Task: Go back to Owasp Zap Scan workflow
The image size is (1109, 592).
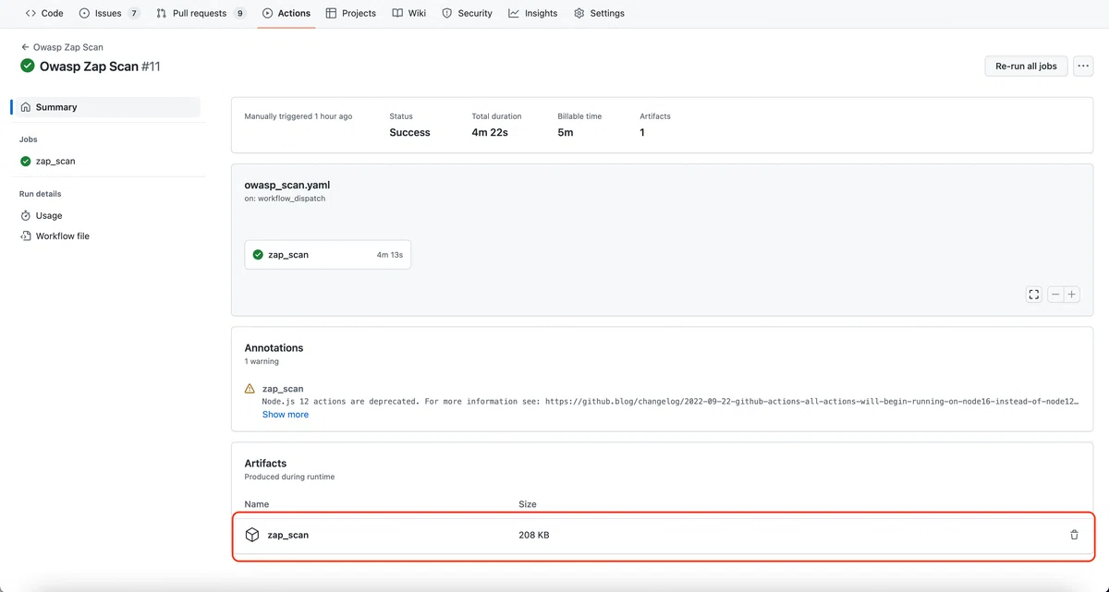Action: point(62,47)
